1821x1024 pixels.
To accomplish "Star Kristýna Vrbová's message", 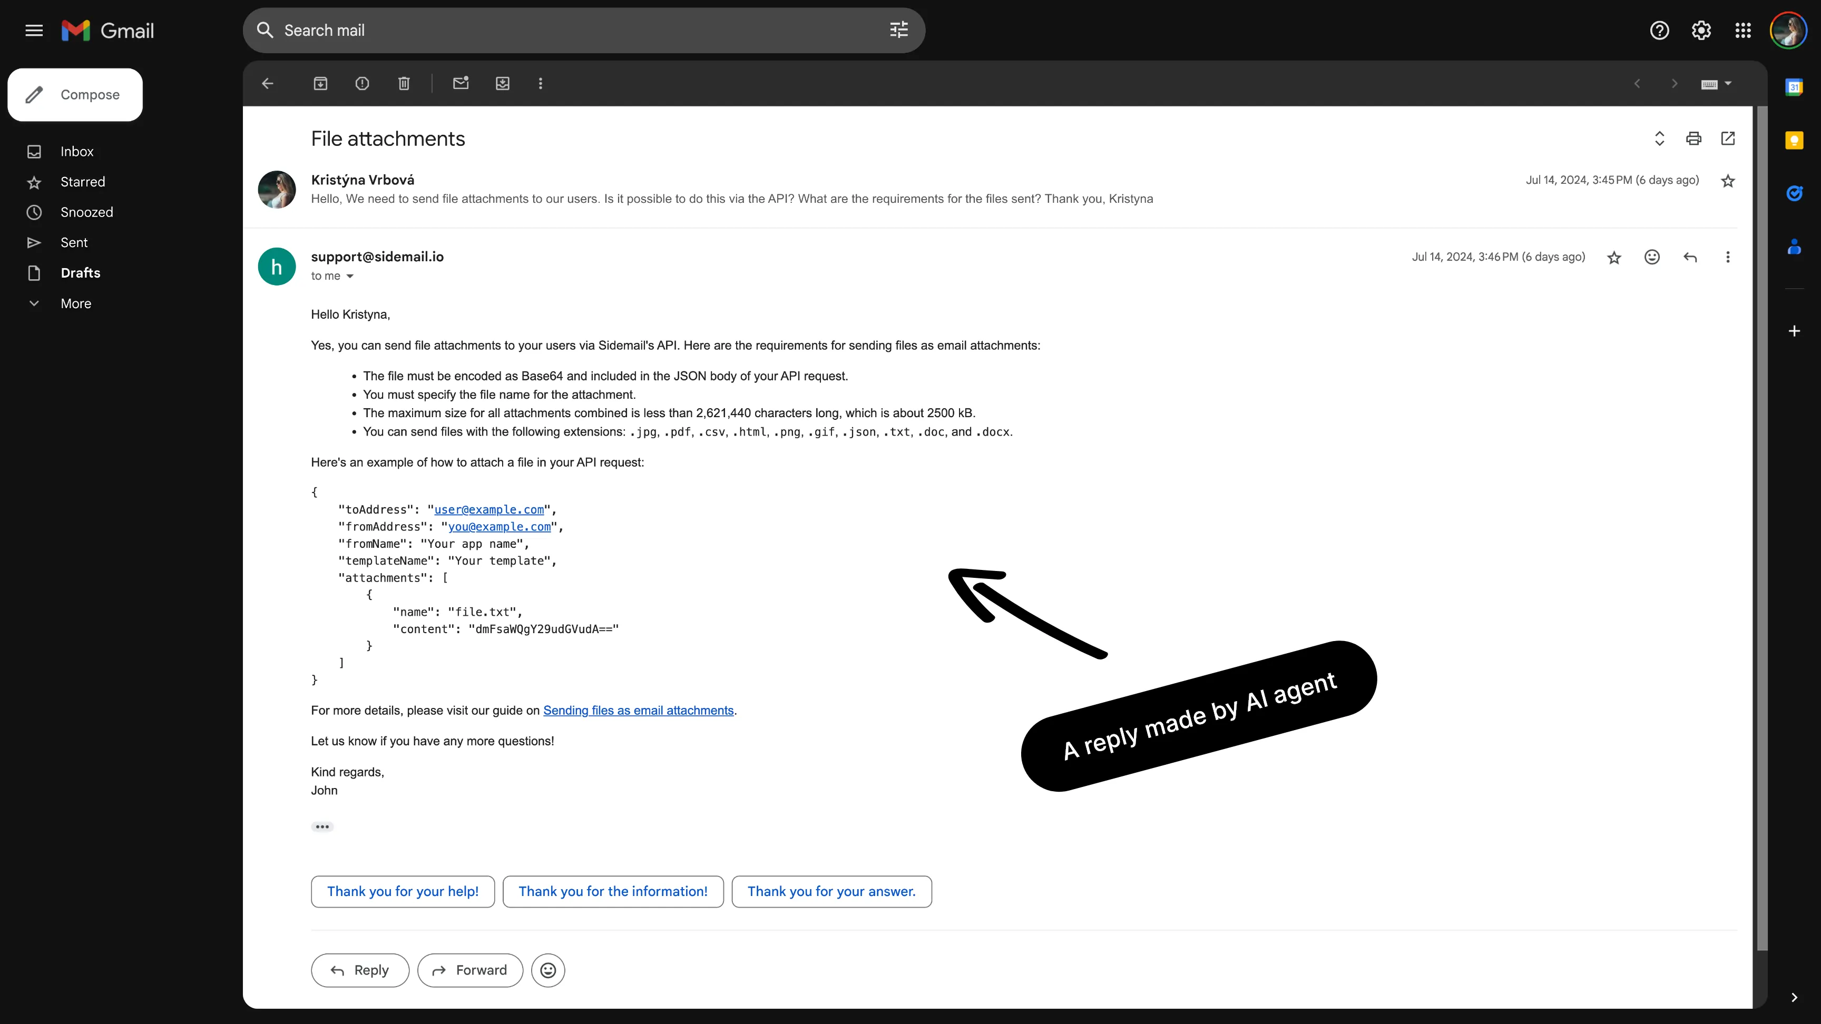I will [x=1728, y=181].
